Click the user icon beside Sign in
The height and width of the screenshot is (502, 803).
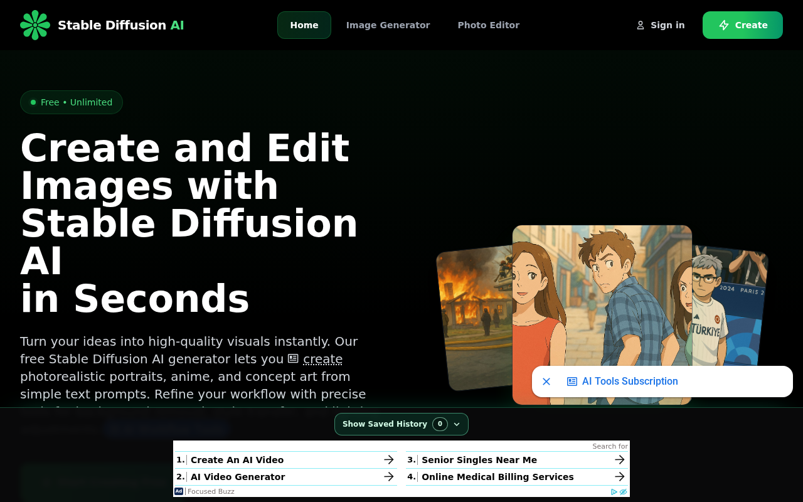[x=641, y=25]
